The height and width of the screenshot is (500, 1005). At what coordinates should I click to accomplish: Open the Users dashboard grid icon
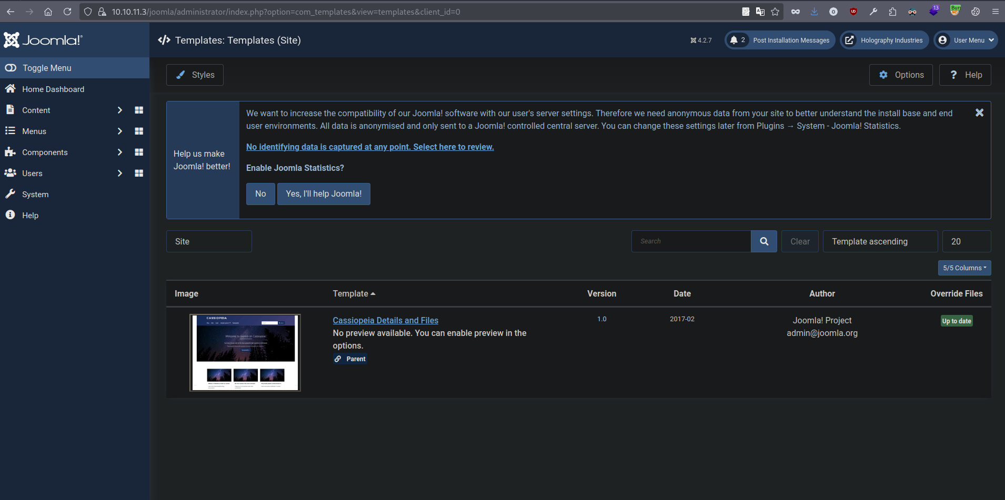point(139,173)
